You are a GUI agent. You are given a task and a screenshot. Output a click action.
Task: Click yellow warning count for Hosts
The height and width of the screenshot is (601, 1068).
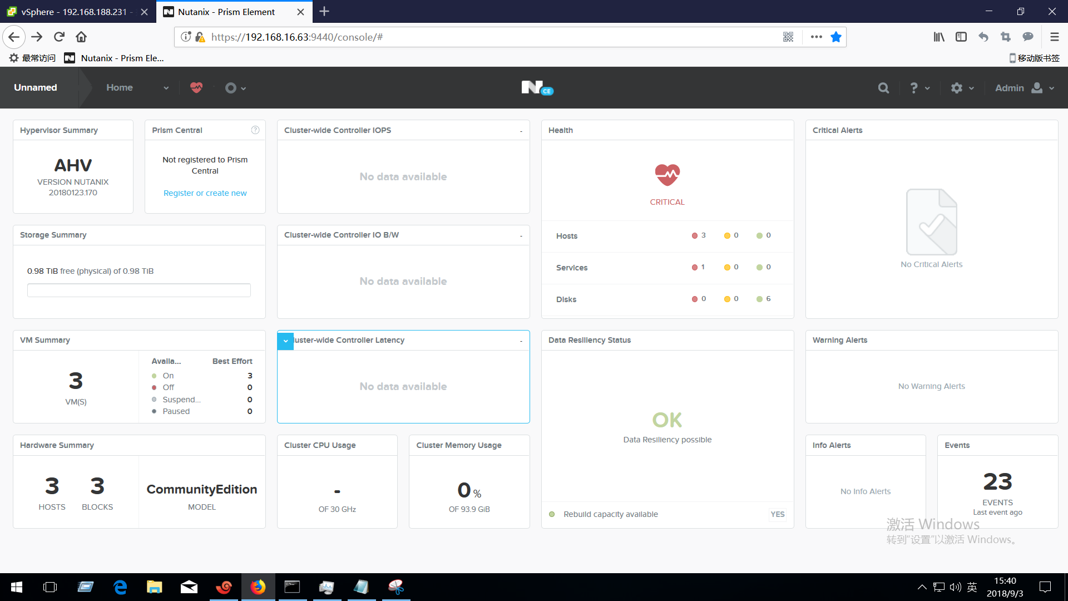(x=731, y=235)
